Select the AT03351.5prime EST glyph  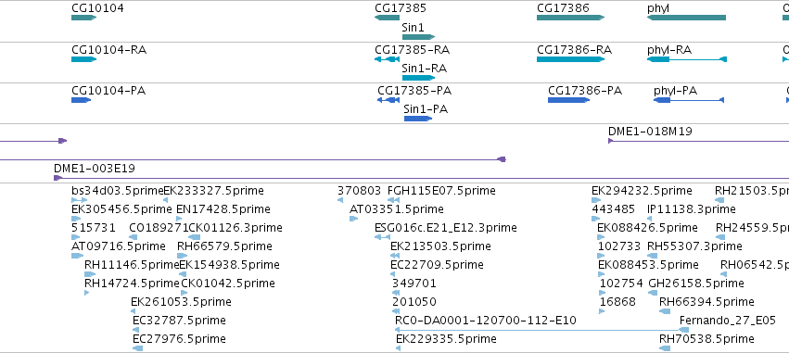click(x=354, y=219)
